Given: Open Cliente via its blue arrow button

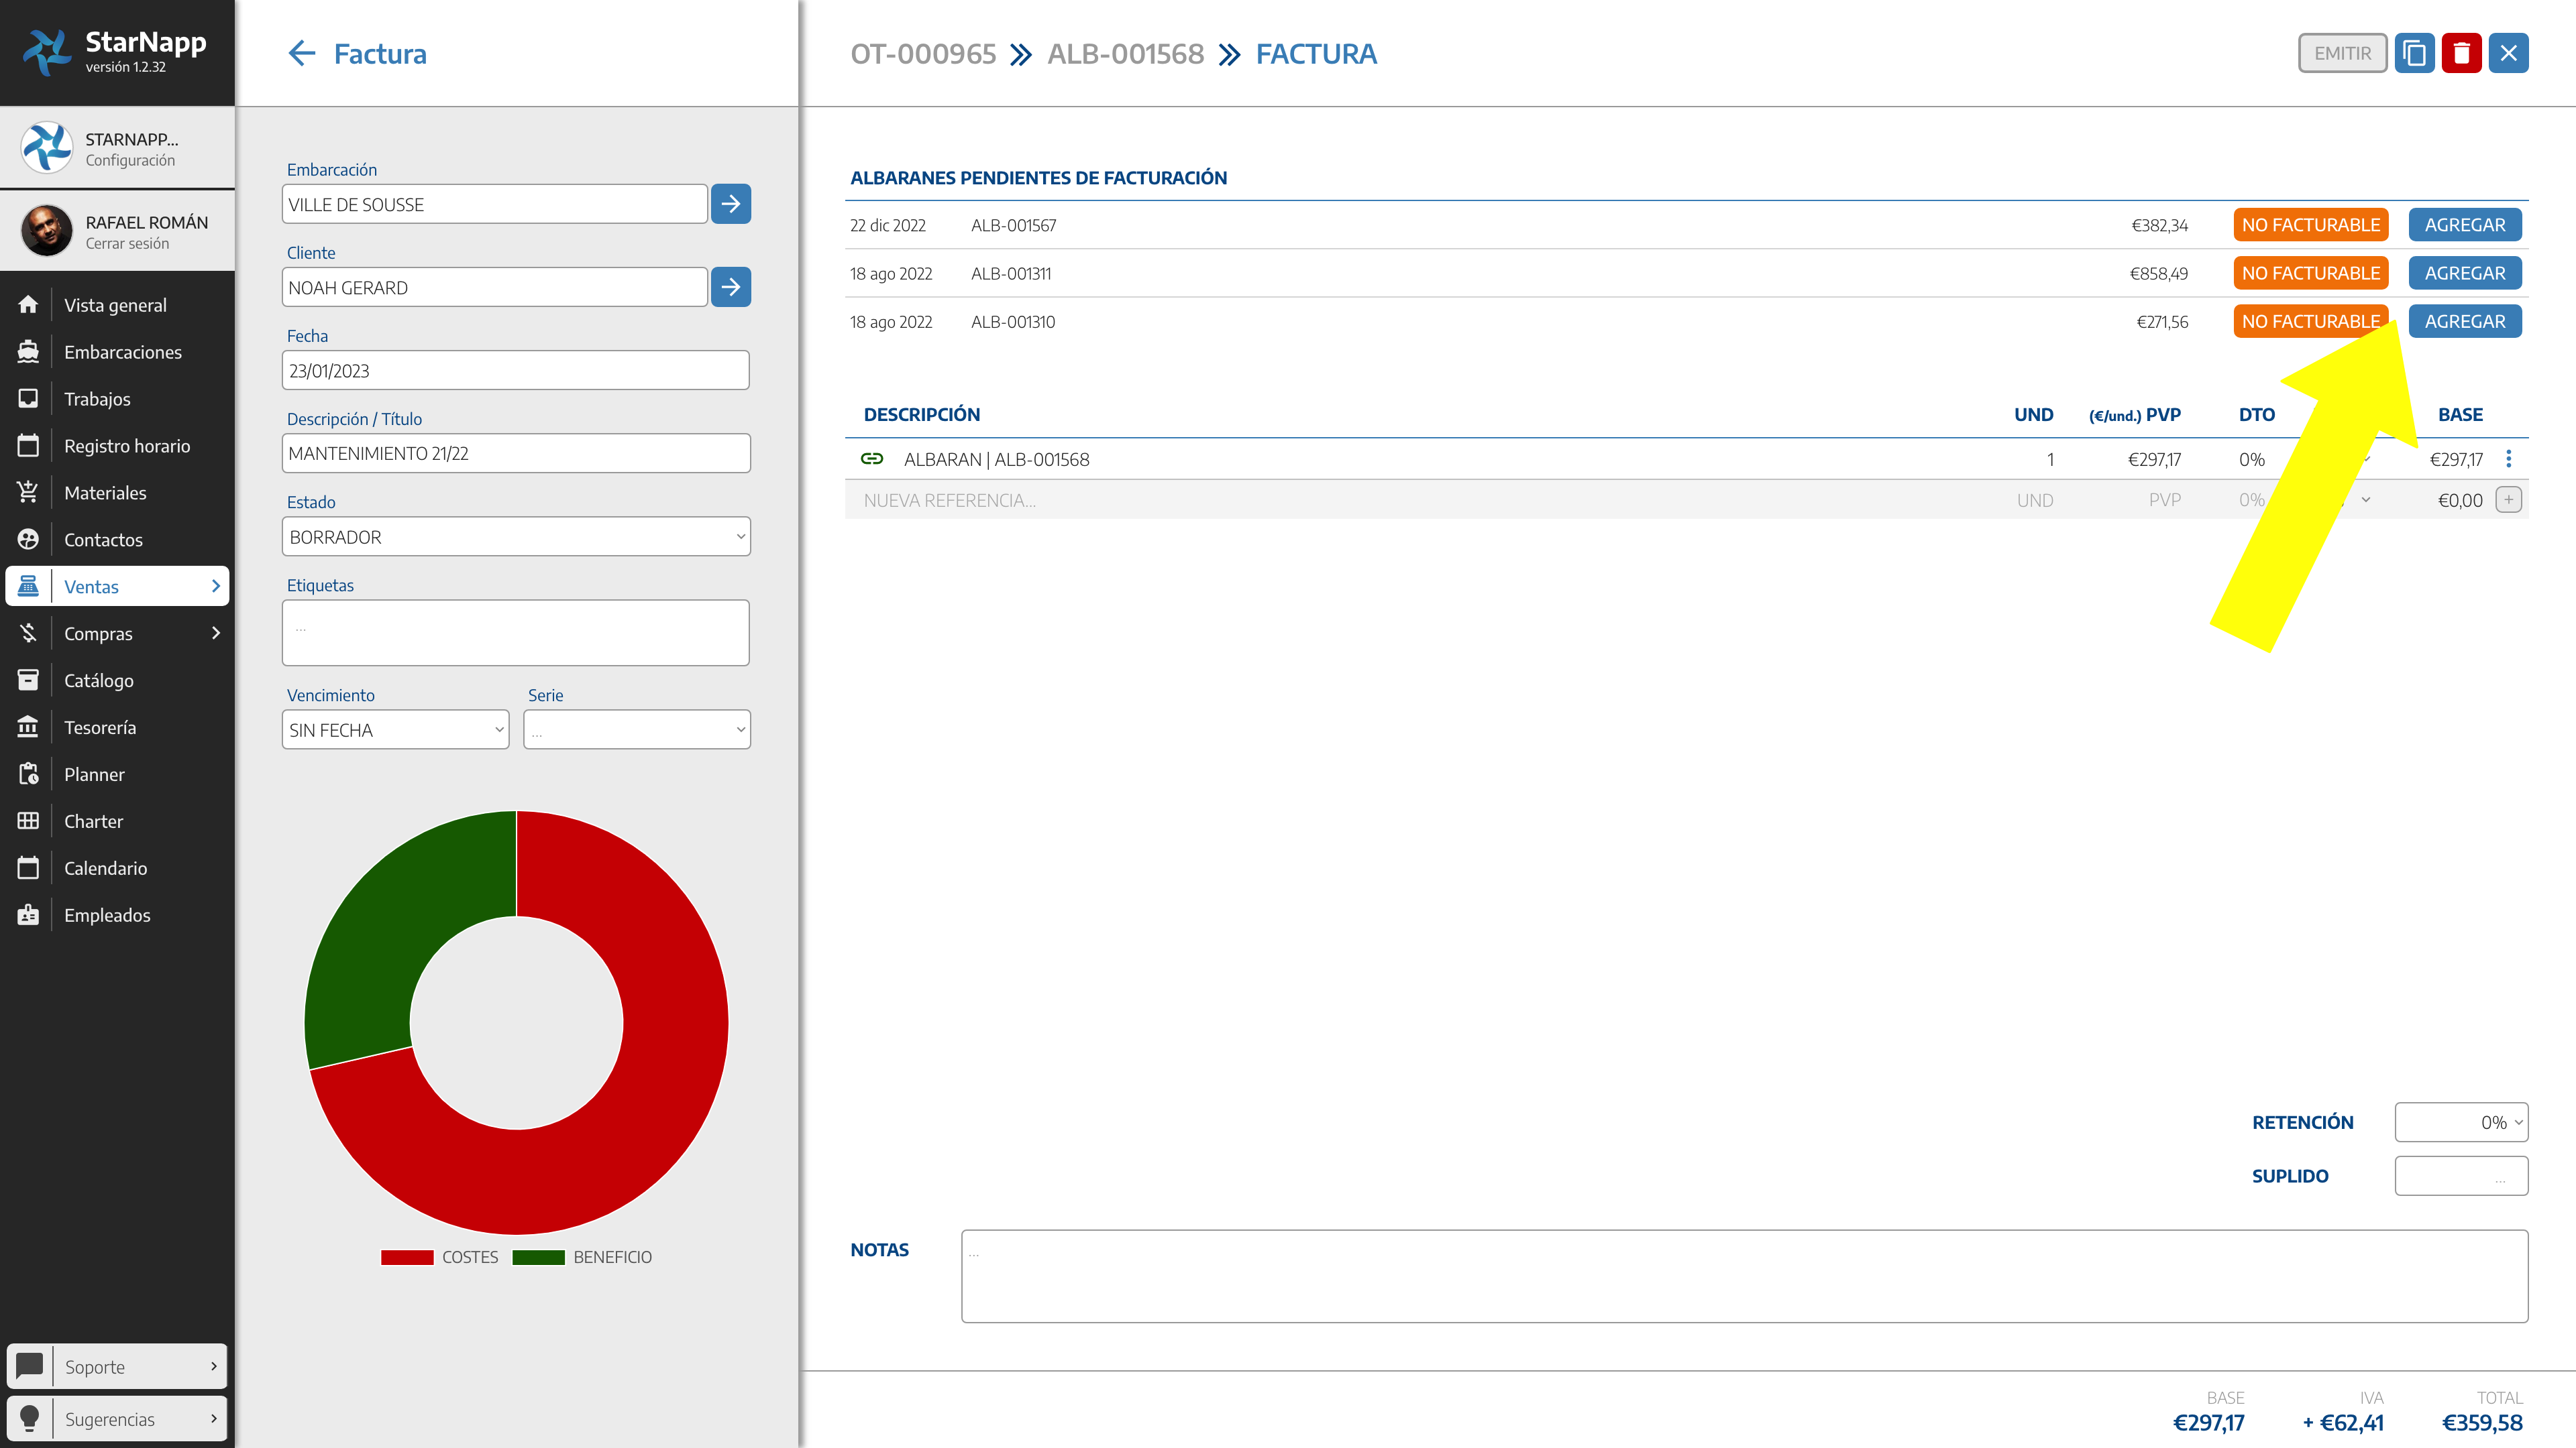Looking at the screenshot, I should (x=731, y=287).
